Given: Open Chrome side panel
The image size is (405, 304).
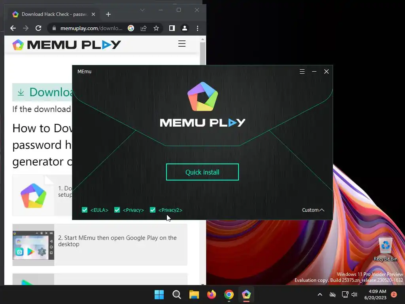Looking at the screenshot, I should tap(172, 28).
